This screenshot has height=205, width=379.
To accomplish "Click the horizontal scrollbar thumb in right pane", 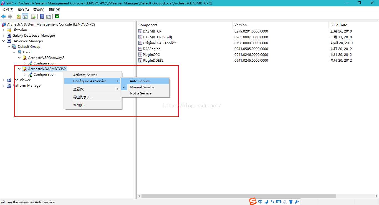I will point(239,196).
